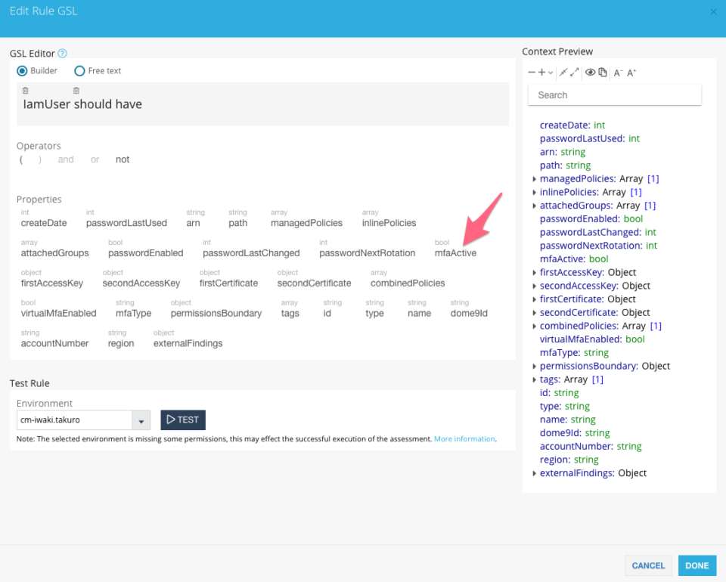Expand inlinePolicies array node
726x582 pixels.
(534, 193)
